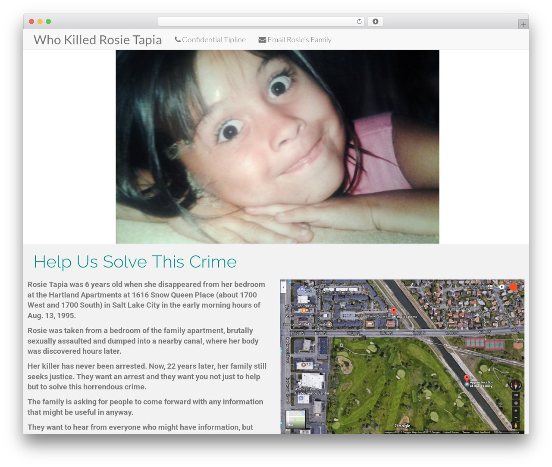Collapse the map side panel arrow
The width and height of the screenshot is (552, 467).
pos(283,287)
